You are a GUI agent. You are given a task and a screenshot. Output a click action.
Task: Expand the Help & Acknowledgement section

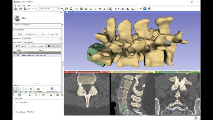37,25
